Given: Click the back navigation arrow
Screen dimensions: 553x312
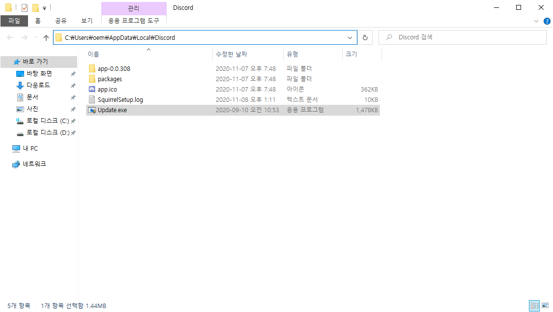Looking at the screenshot, I should (10, 37).
